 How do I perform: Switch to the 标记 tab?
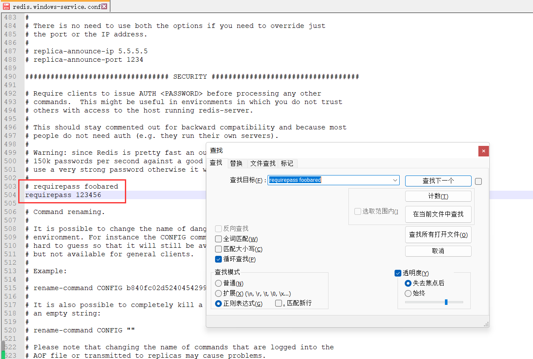tap(287, 163)
